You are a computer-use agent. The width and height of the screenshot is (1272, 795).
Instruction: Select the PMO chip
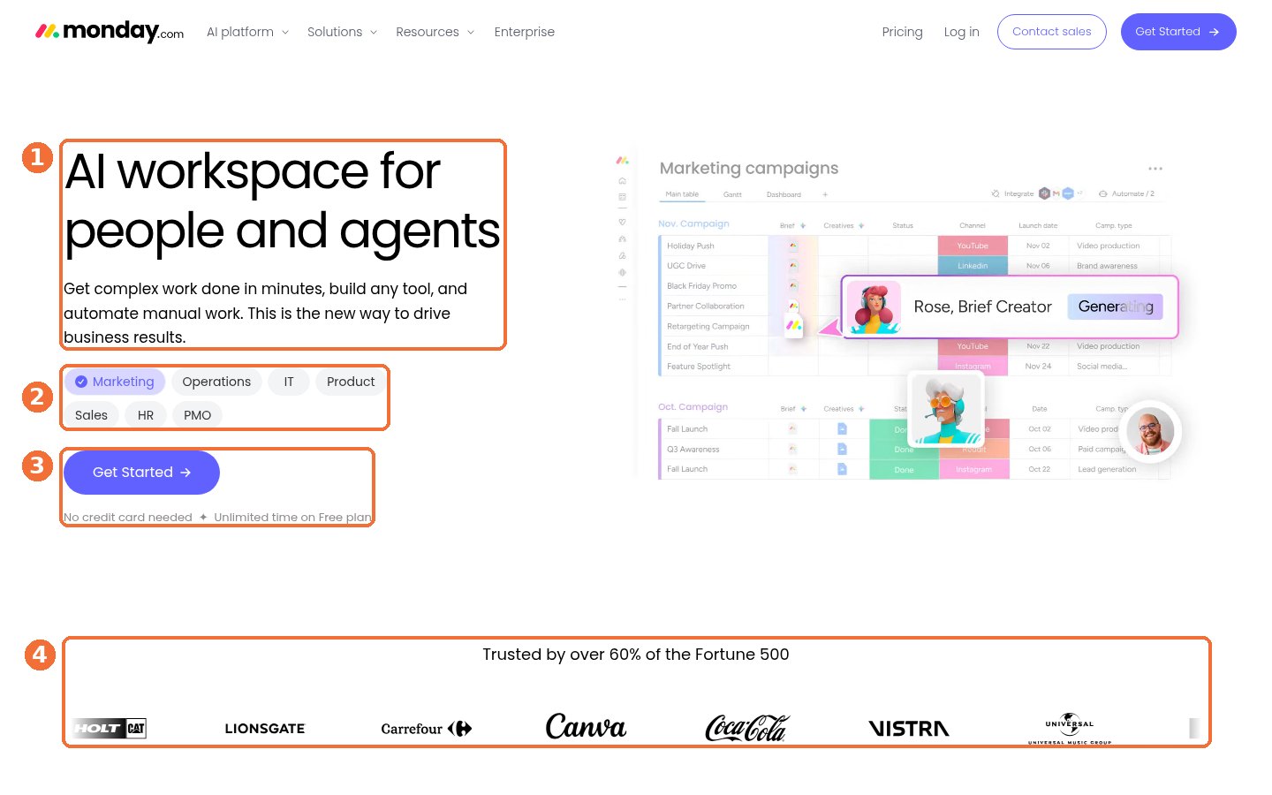tap(198, 415)
